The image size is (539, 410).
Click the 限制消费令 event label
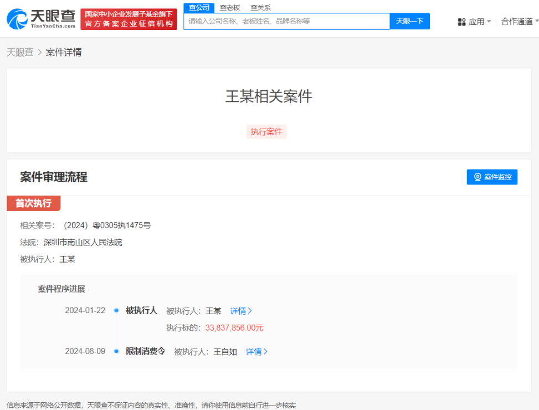(x=145, y=351)
